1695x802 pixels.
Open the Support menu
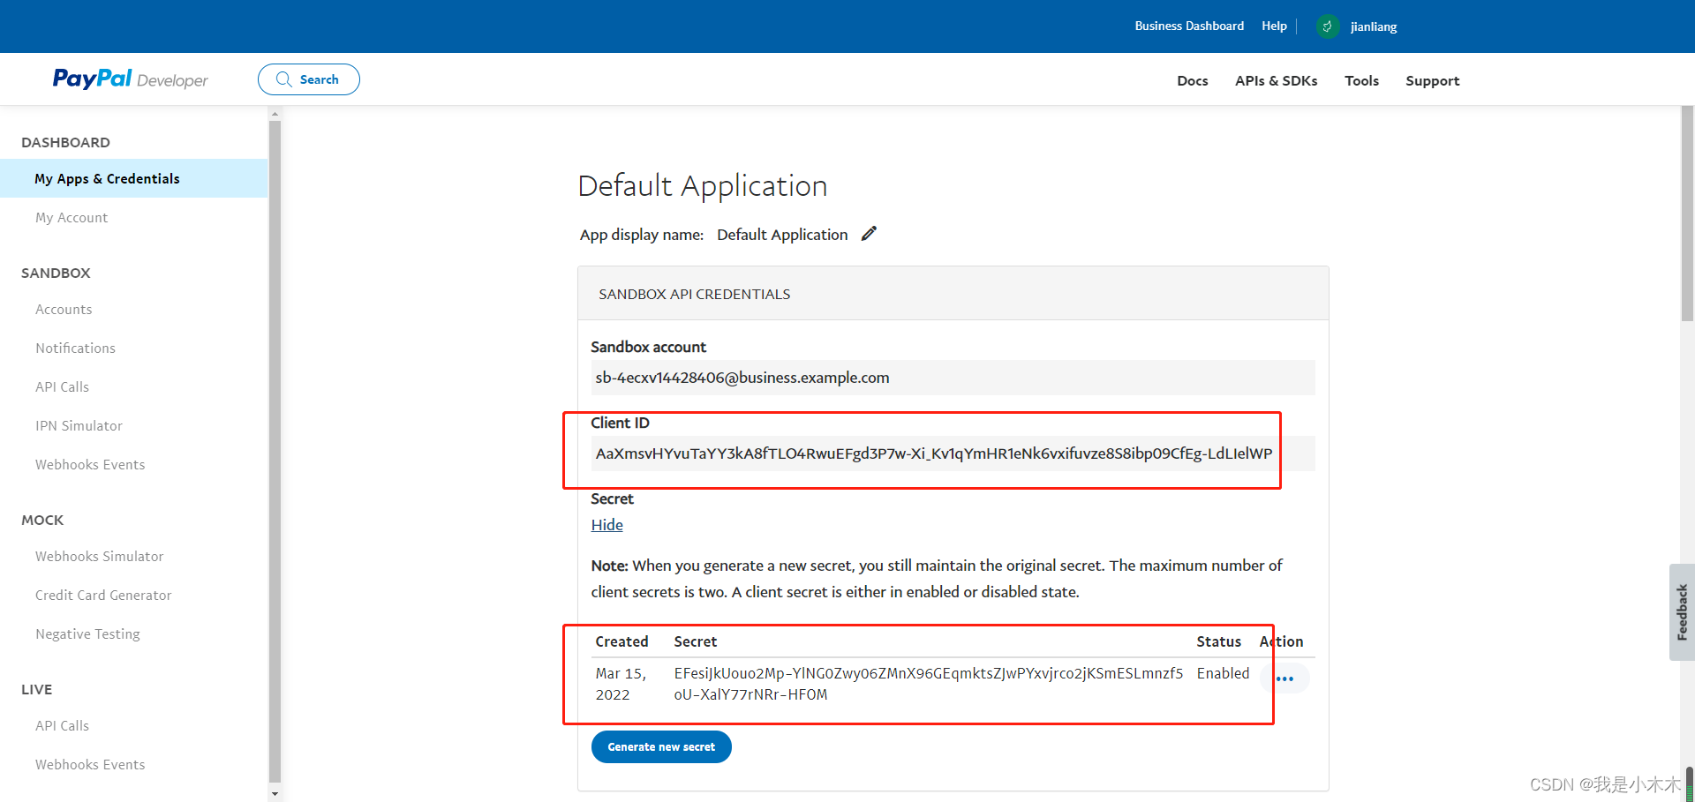pos(1433,80)
